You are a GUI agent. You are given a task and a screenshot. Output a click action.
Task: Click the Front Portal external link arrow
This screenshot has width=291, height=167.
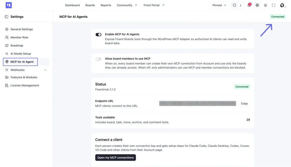point(163,5)
